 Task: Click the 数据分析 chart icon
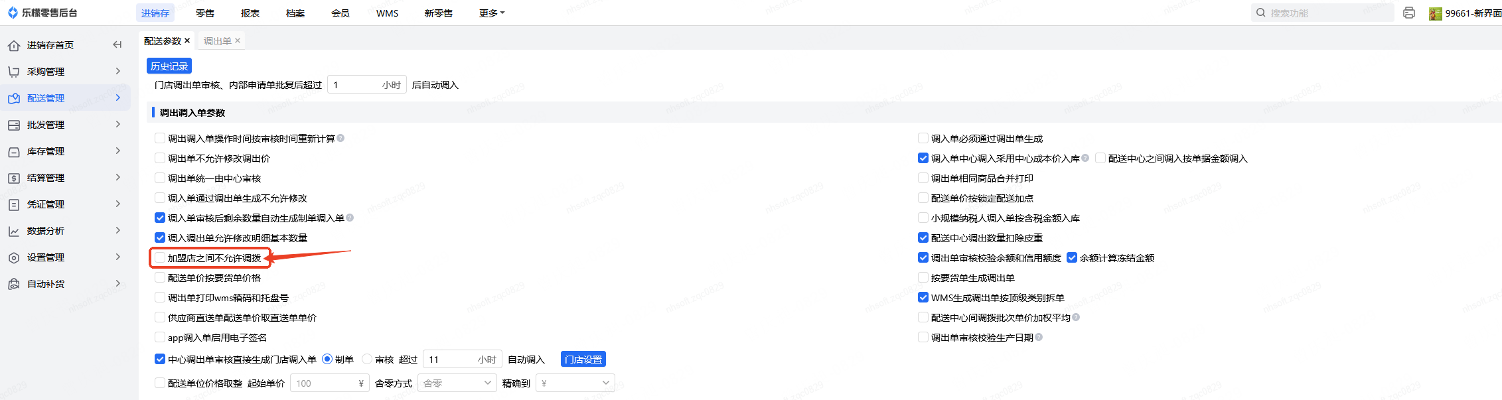pyautogui.click(x=13, y=231)
